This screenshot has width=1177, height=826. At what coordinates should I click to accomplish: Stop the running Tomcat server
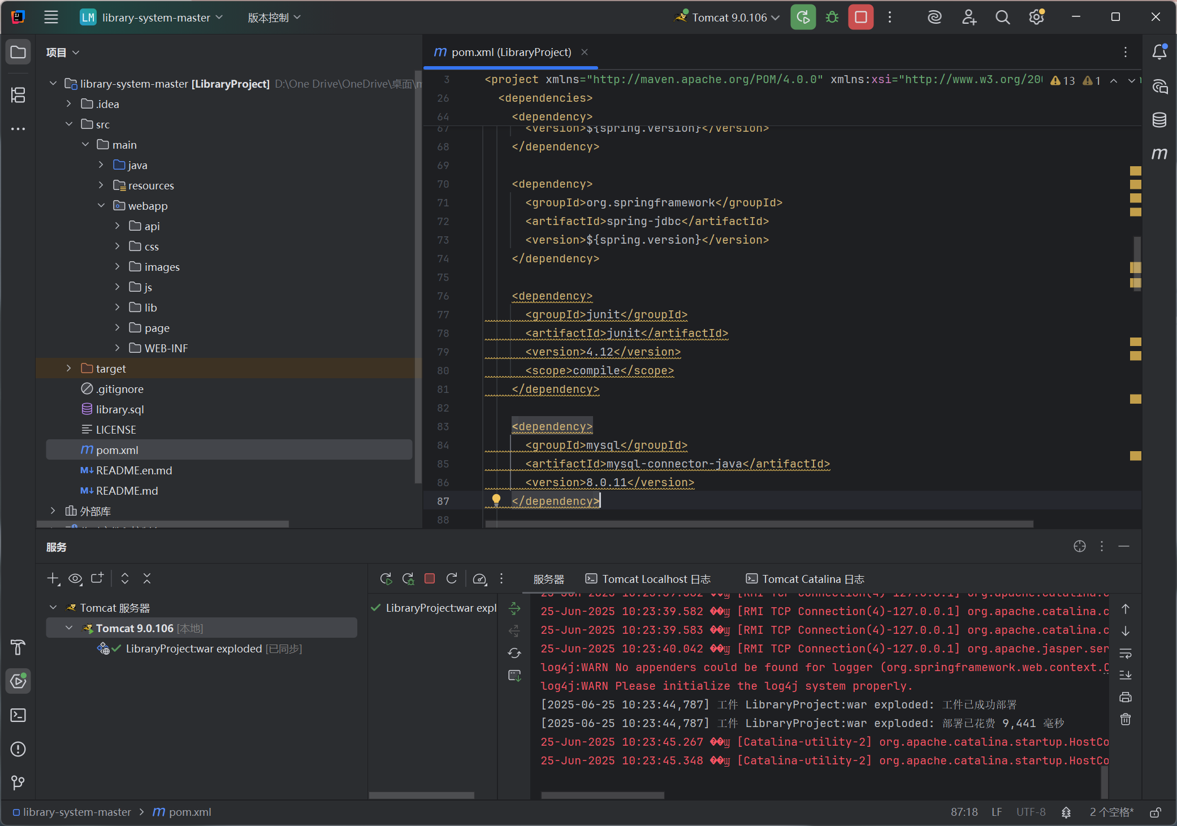(x=860, y=18)
